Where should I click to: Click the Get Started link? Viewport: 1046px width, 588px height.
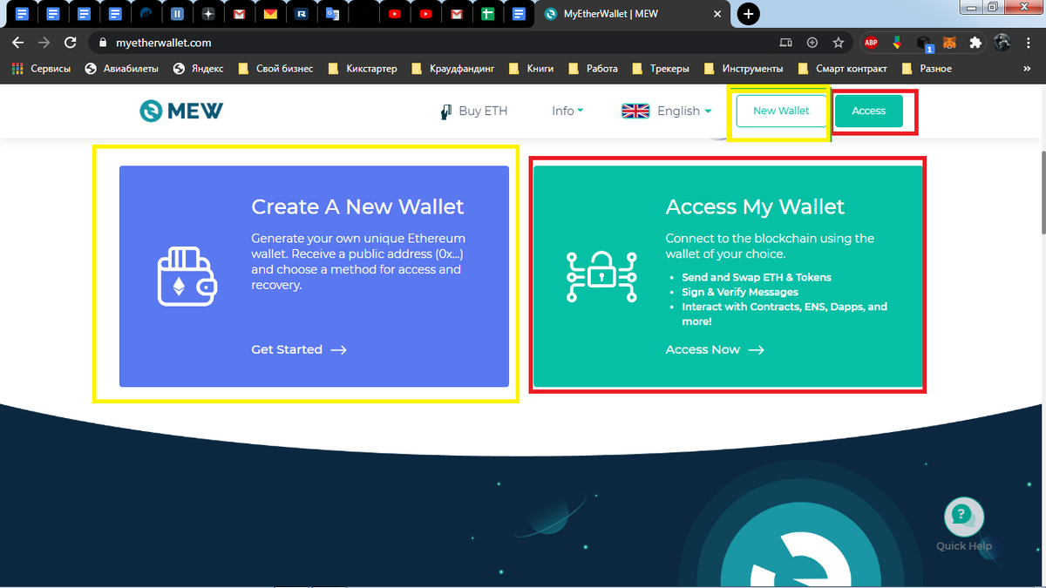[299, 349]
